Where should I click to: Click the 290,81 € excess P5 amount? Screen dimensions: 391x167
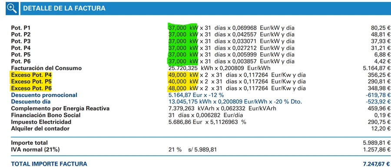(x=379, y=82)
